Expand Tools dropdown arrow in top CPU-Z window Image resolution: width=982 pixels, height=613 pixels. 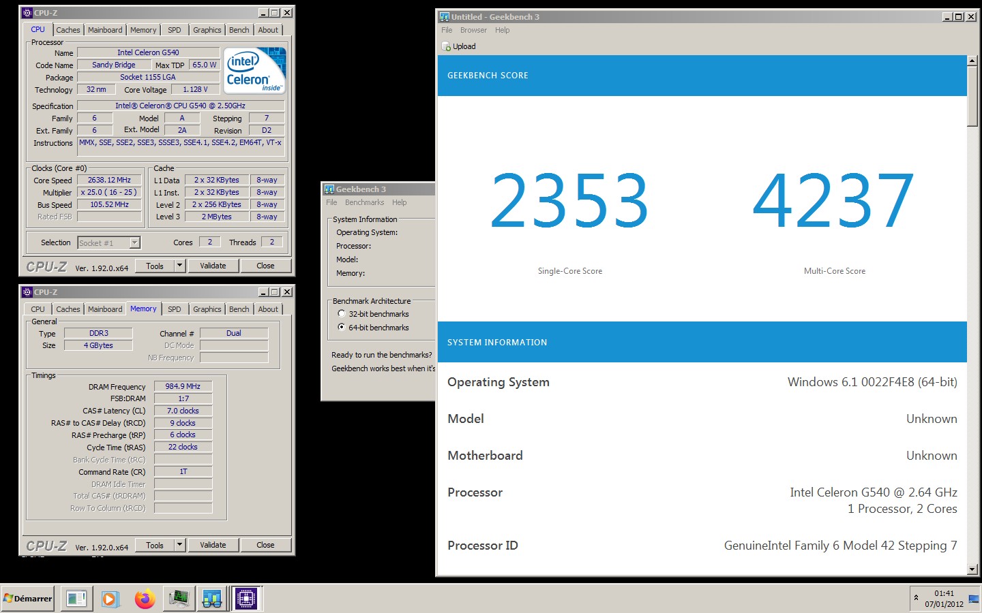[x=180, y=266]
